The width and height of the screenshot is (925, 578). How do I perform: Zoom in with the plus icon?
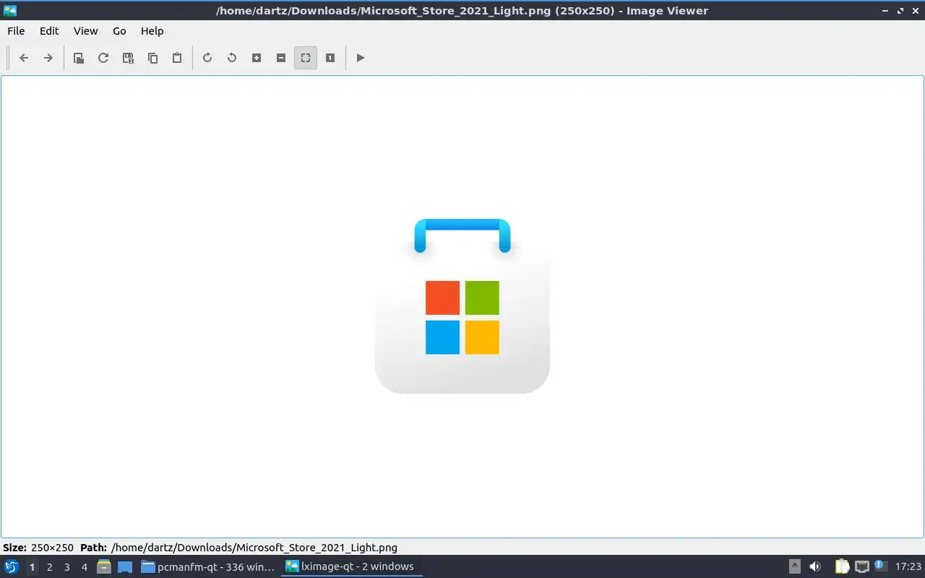[257, 58]
